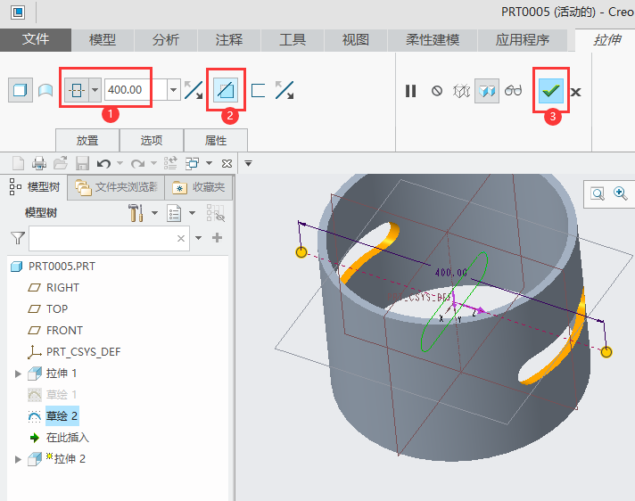Click the zoom in magnifier in viewport
This screenshot has width=635, height=501.
point(620,193)
